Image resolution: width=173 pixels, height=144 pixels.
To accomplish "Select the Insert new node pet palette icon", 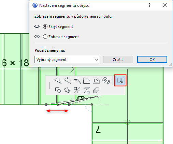I will coord(58,80).
